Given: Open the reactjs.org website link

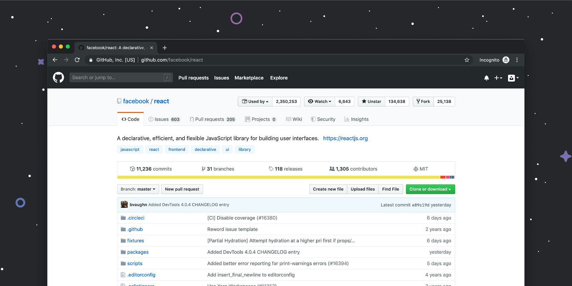Looking at the screenshot, I should tap(345, 138).
